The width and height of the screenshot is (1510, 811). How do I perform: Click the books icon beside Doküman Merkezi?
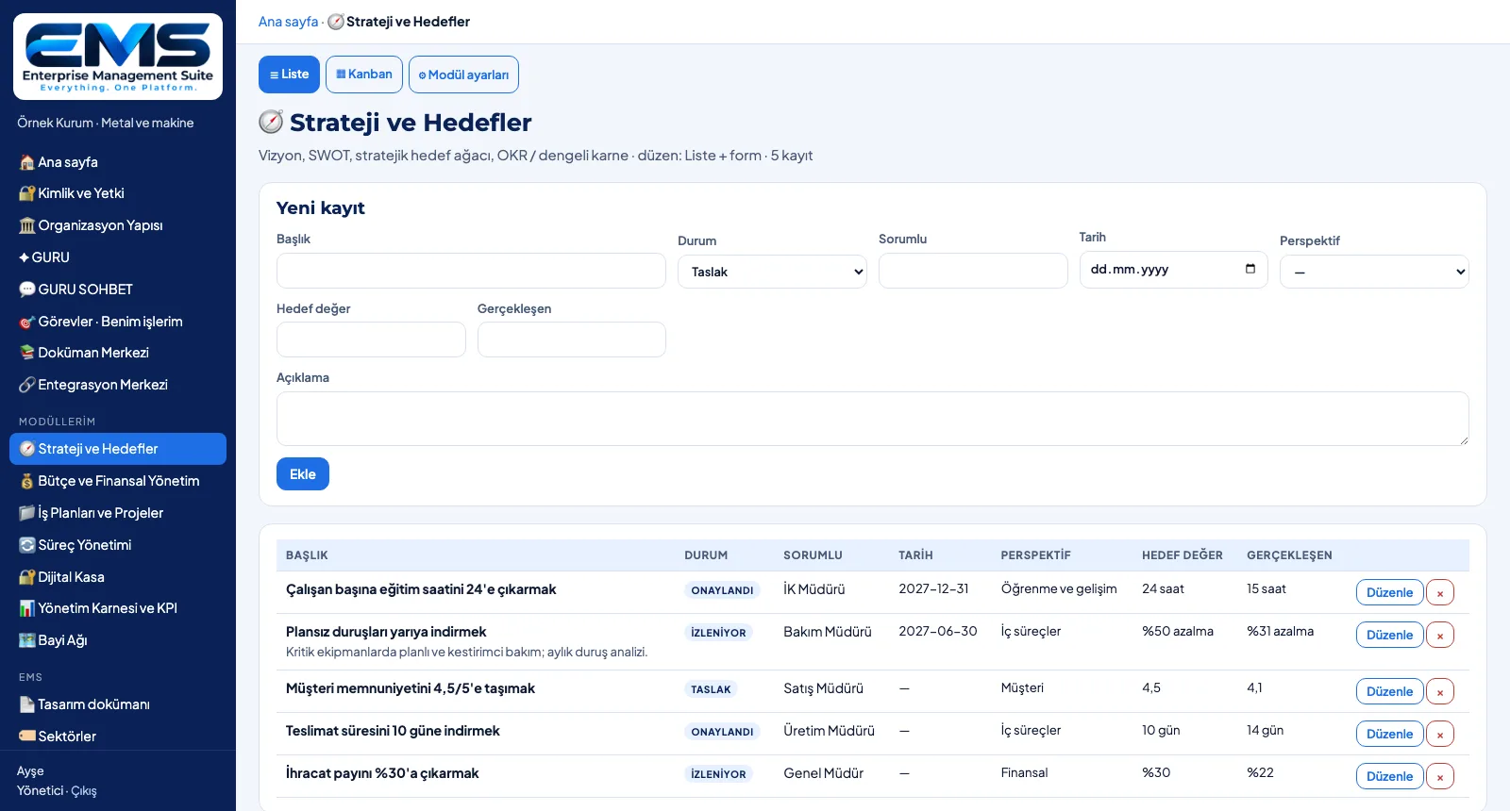(x=27, y=353)
